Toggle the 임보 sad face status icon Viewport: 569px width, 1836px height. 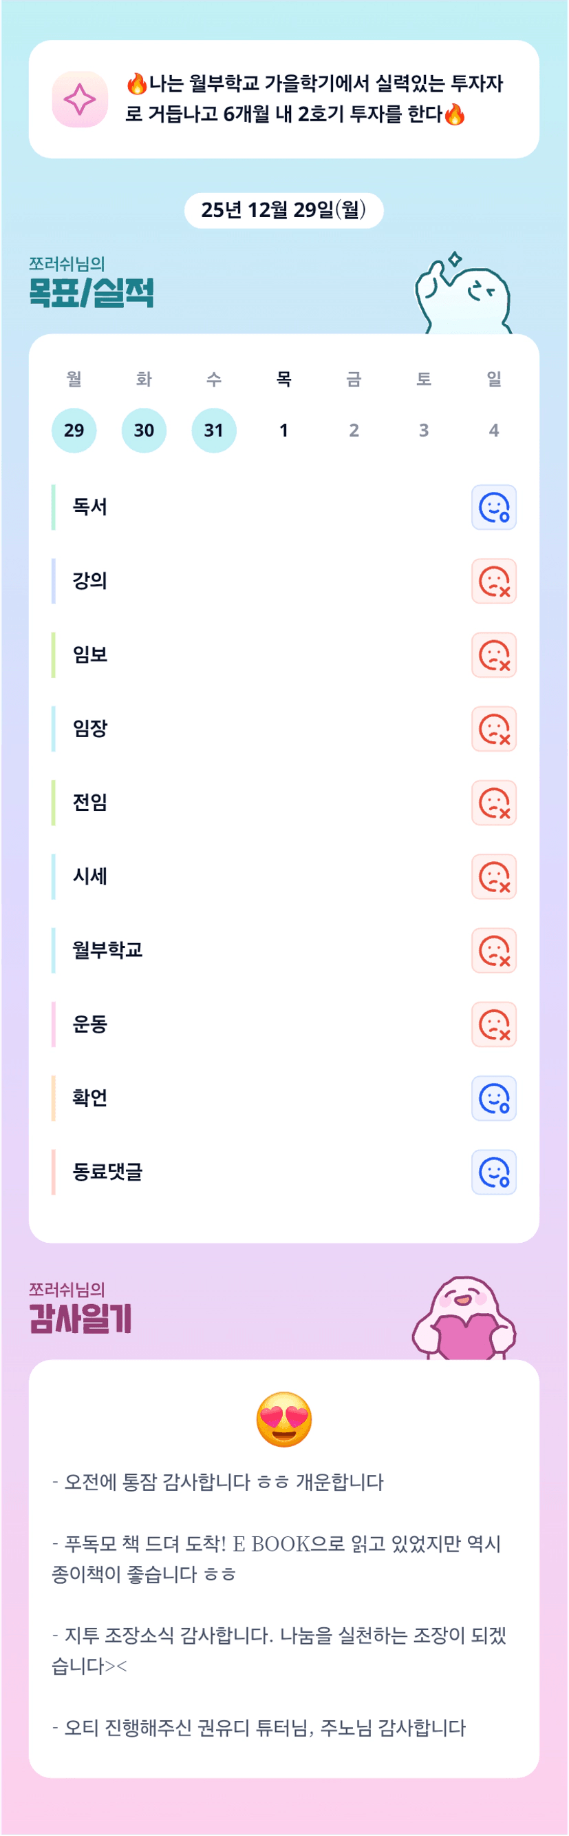pos(493,655)
